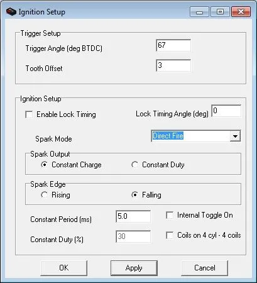257x283 pixels.
Task: Apply the ignition settings
Action: click(134, 268)
